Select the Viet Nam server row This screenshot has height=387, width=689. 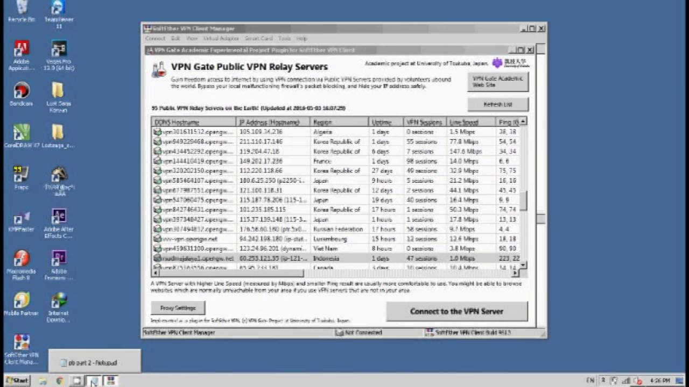click(x=335, y=248)
